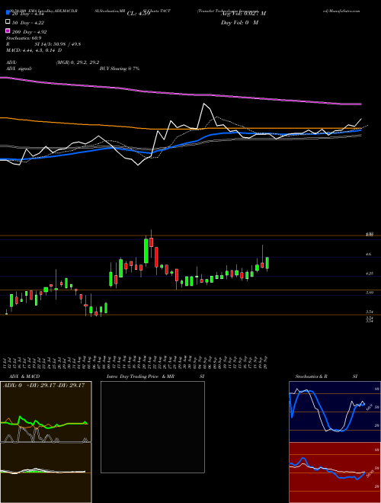Select the '50 Day - 4.22' legend label
The height and width of the screenshot is (503, 381).
(28, 23)
